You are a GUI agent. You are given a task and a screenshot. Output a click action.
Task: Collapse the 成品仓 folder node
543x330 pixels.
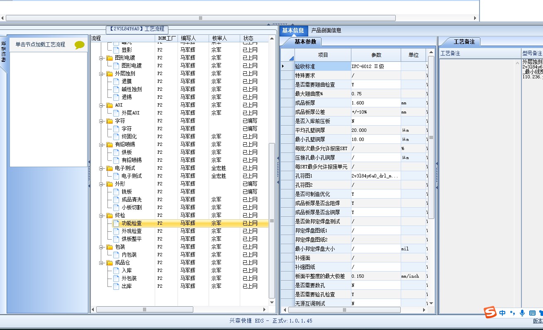pyautogui.click(x=101, y=263)
